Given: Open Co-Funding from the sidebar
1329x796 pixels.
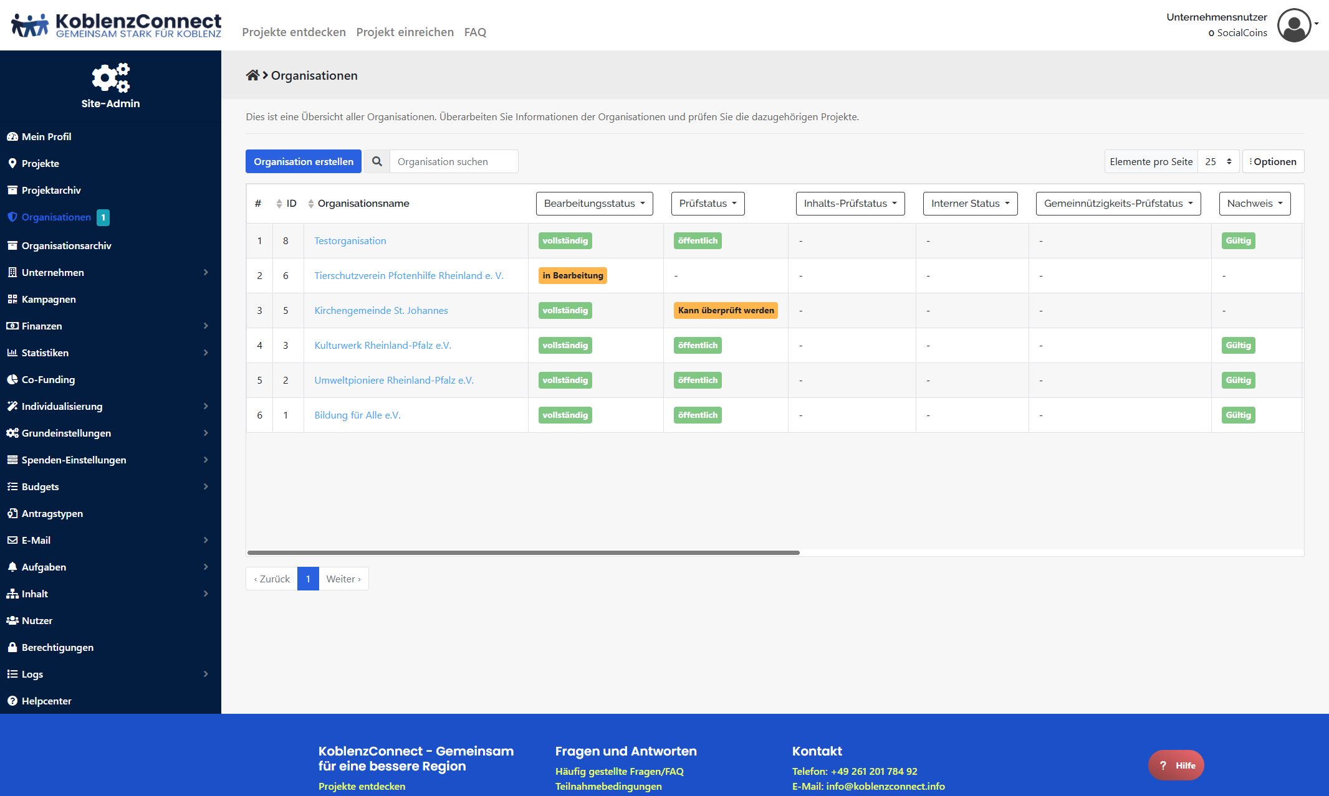Looking at the screenshot, I should tap(48, 379).
